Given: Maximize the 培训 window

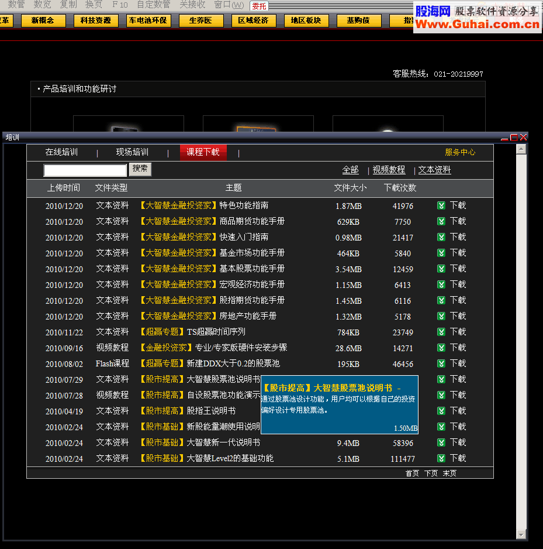Looking at the screenshot, I should (514, 138).
